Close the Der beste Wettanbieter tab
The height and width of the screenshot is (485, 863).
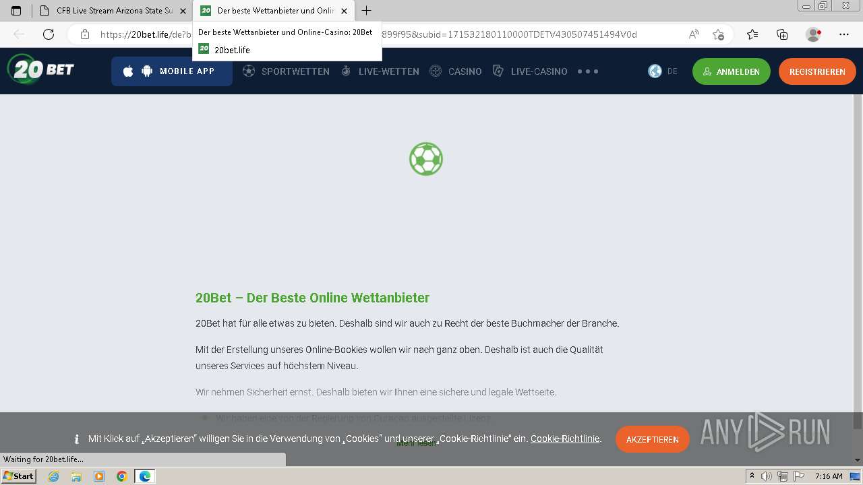(x=345, y=11)
